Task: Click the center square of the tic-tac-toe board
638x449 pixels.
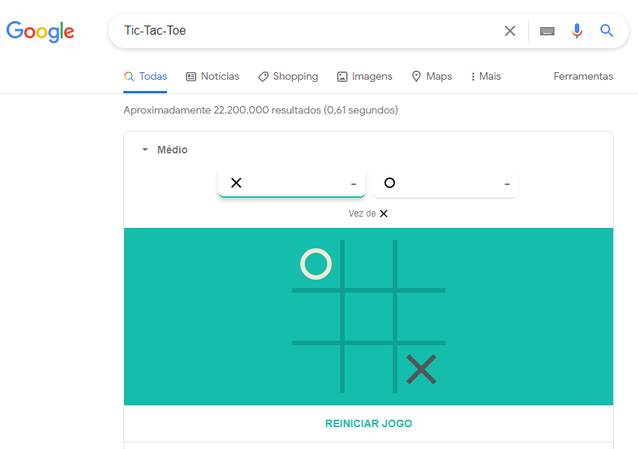Action: coord(368,317)
